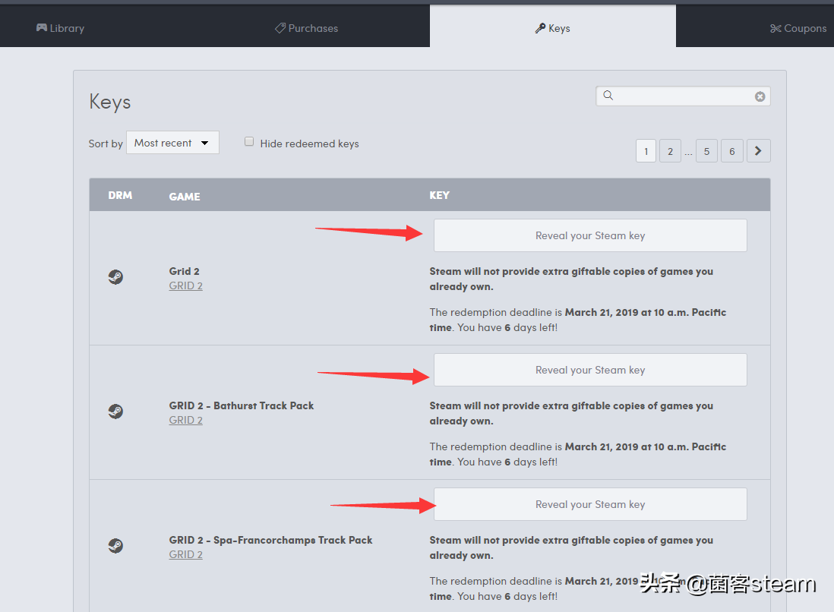Viewport: 834px width, 612px height.
Task: Jump to page 6 of keys
Action: tap(731, 151)
